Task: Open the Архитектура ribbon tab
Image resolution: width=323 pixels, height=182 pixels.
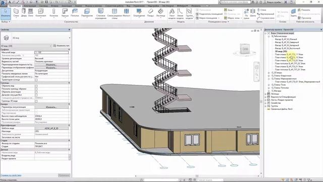Action: click(15, 6)
